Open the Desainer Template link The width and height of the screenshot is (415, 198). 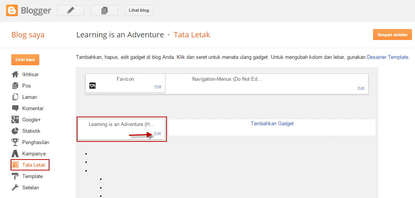[x=387, y=57]
